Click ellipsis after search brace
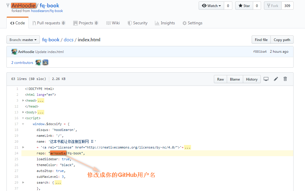Screen dimensions: 305x191 pyautogui.click(x=58, y=183)
